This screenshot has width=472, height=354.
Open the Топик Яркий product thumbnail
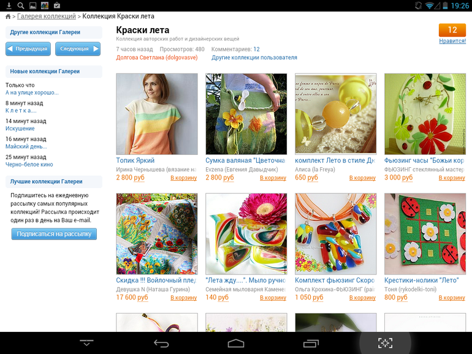[157, 114]
